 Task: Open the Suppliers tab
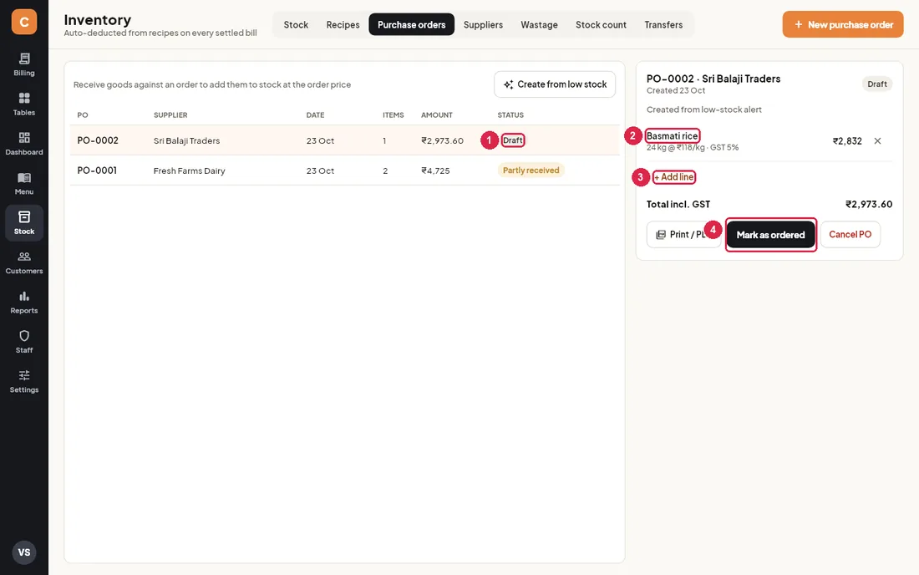tap(483, 24)
